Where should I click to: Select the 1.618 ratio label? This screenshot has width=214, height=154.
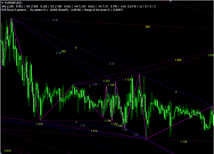(211, 55)
